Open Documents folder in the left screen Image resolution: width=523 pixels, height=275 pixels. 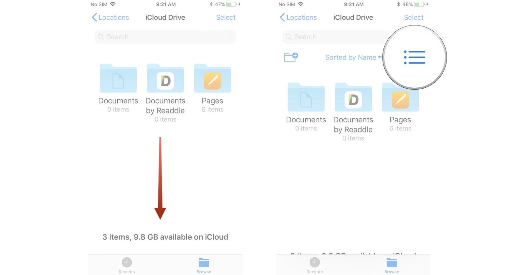point(118,79)
